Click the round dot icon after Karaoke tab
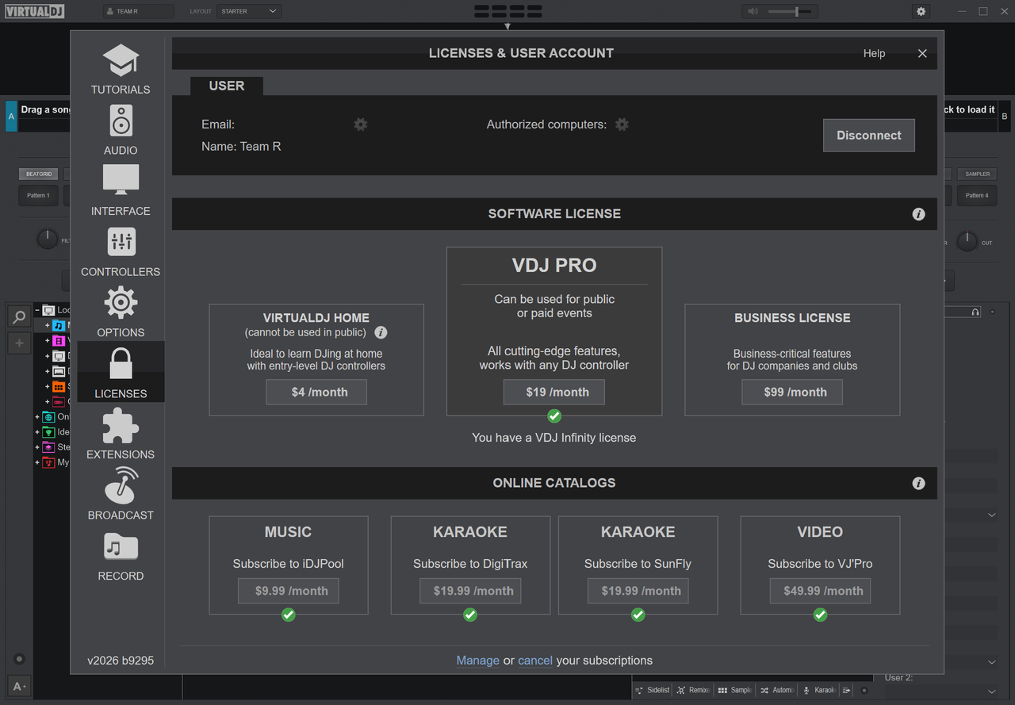 point(864,691)
